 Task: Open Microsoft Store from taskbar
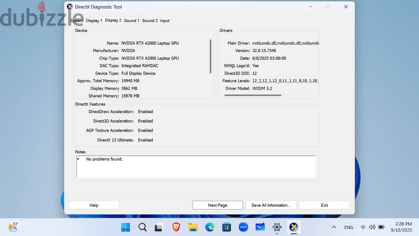coord(227,227)
